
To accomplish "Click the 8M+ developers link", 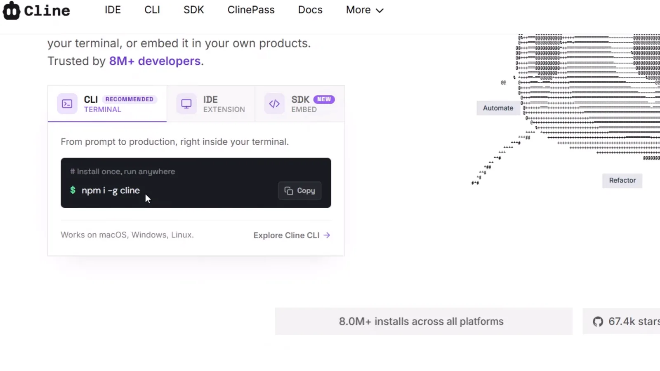I will point(155,61).
